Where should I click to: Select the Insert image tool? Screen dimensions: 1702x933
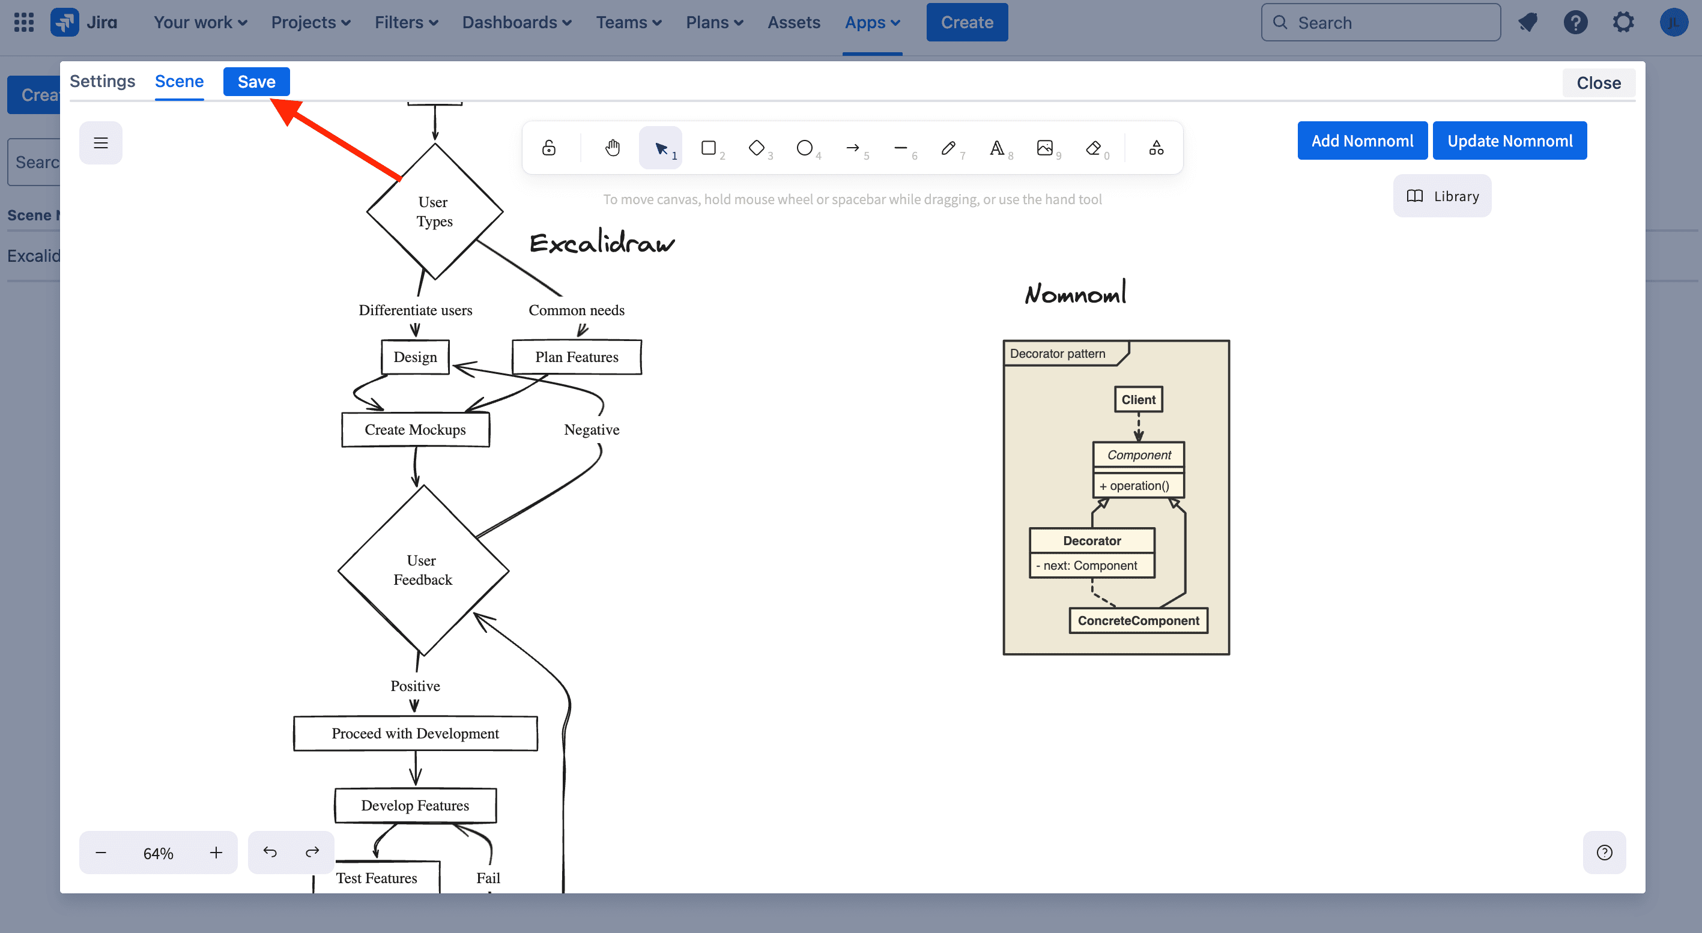click(1045, 147)
